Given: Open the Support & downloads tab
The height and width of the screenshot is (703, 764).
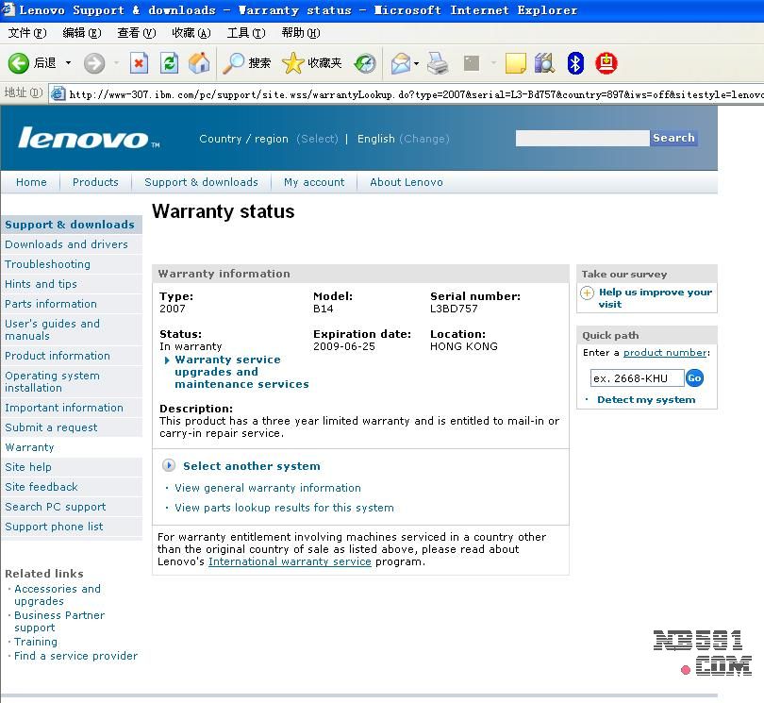Looking at the screenshot, I should [x=201, y=182].
